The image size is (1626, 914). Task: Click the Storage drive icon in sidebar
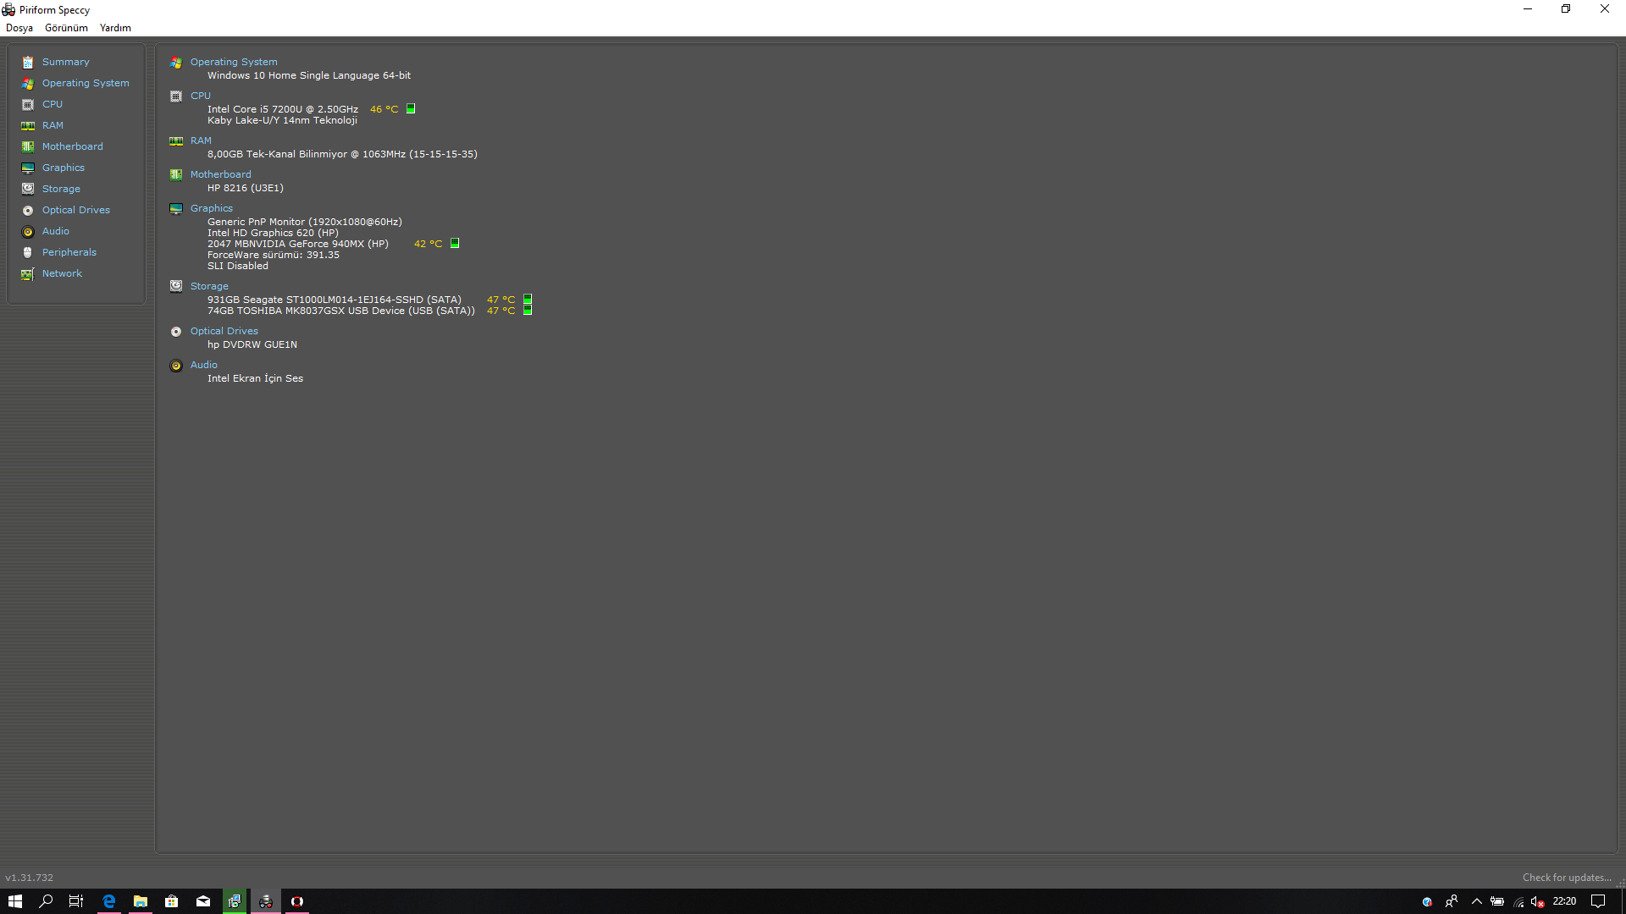click(28, 189)
